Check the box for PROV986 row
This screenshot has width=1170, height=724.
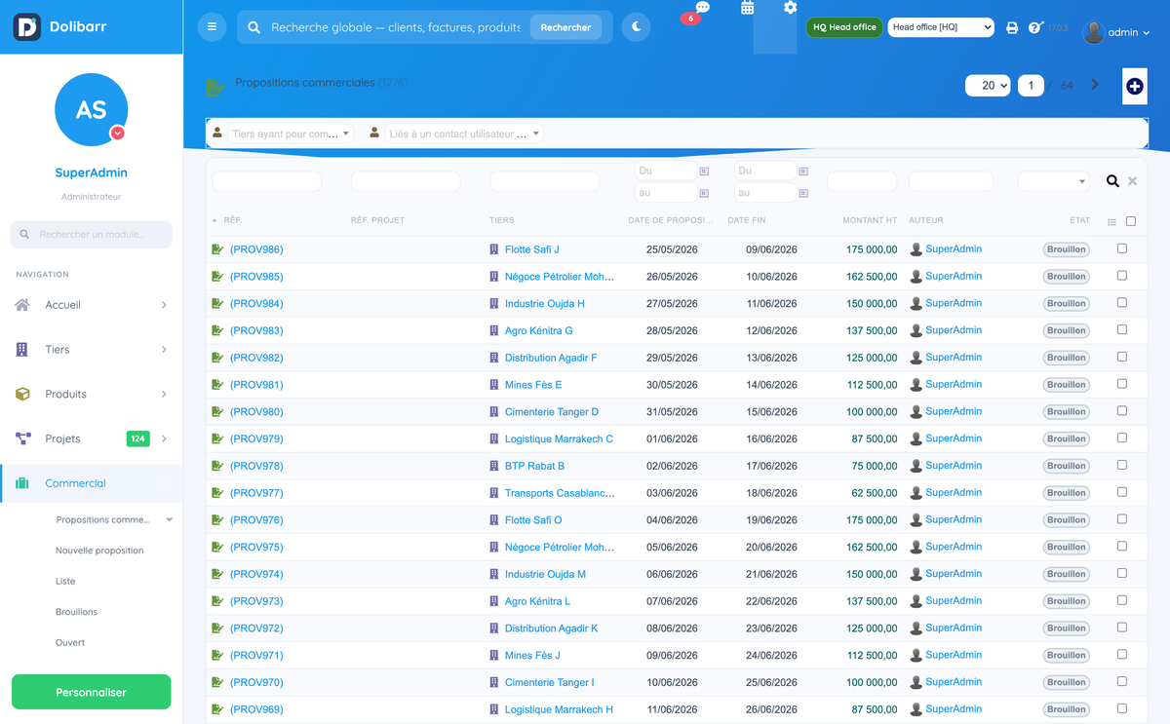click(1122, 248)
